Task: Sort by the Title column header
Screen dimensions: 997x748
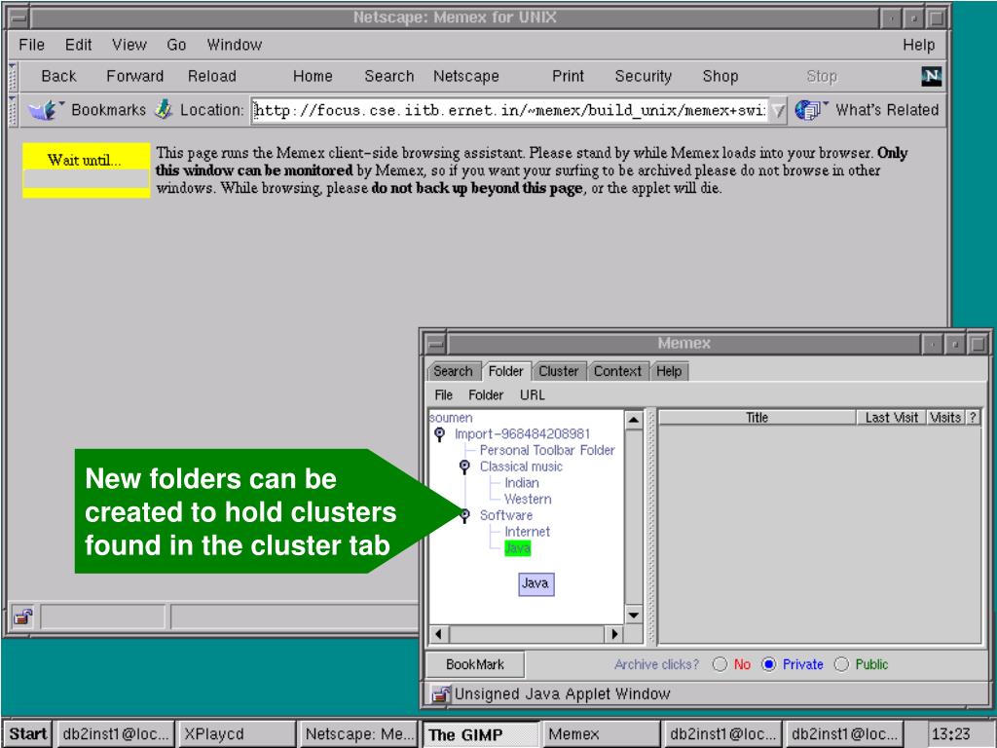Action: pos(757,418)
